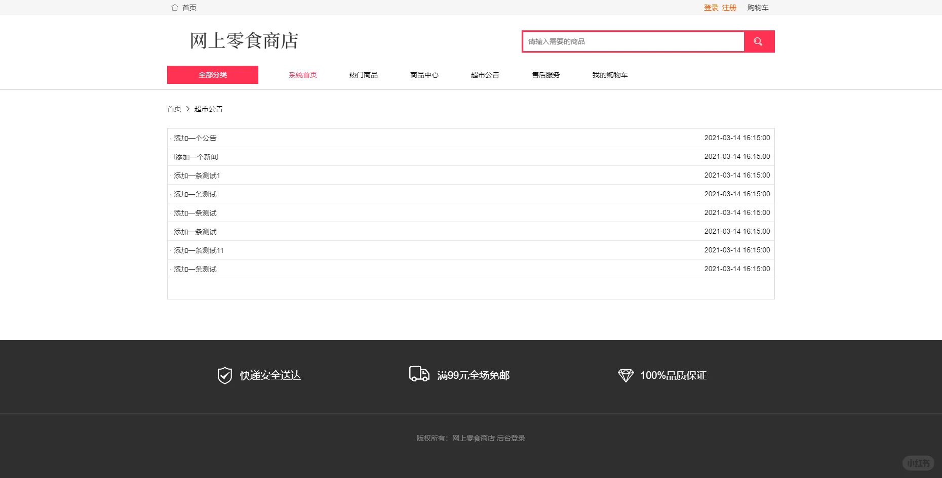Click the shield icon near 快递安全送达
Image resolution: width=942 pixels, height=478 pixels.
point(224,375)
